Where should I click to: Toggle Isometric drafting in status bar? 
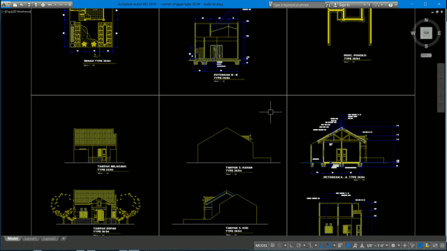[310, 245]
